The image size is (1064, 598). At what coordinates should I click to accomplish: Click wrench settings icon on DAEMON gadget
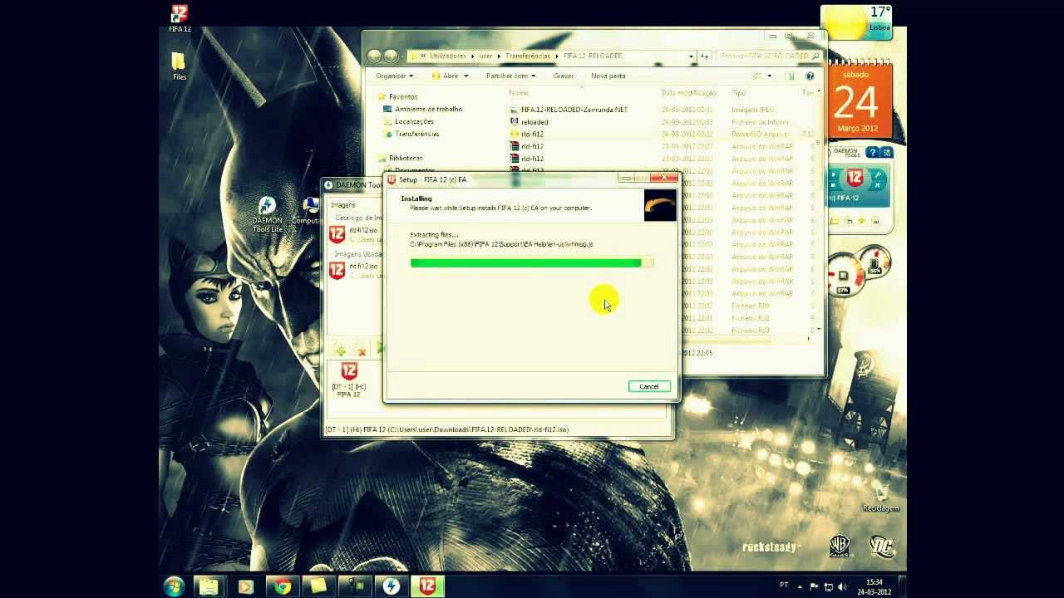pos(877,174)
